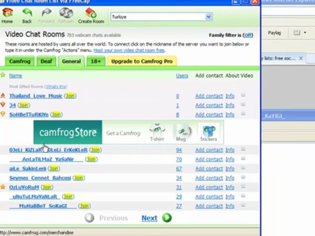Click the camfrog Store banner logo
Image resolution: width=315 pixels, height=236 pixels.
(x=68, y=132)
